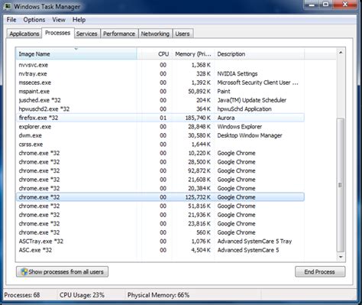Go to the Networking tab
Image resolution: width=362 pixels, height=305 pixels.
click(x=155, y=34)
